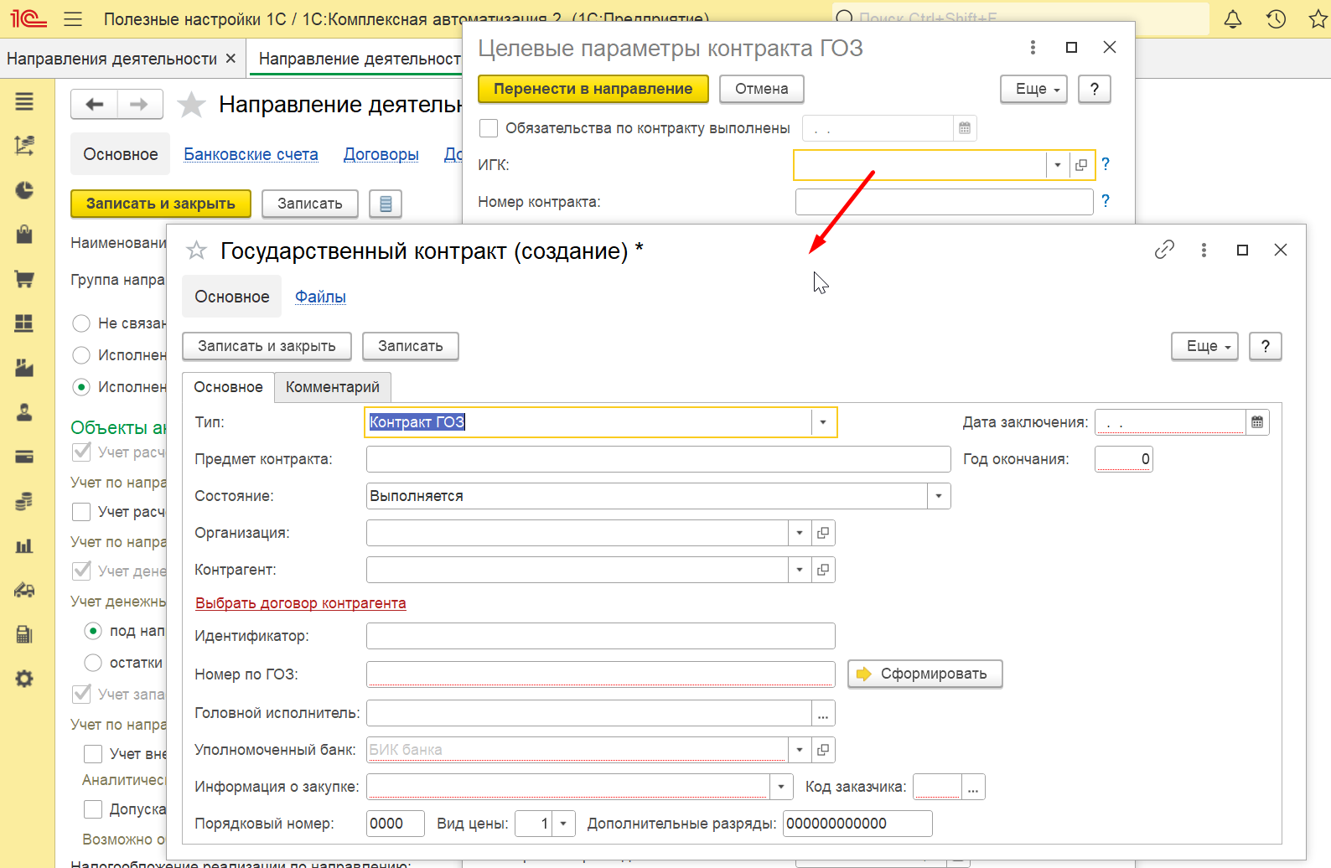Open sidebar coins finance section
This screenshot has width=1331, height=868.
(24, 501)
